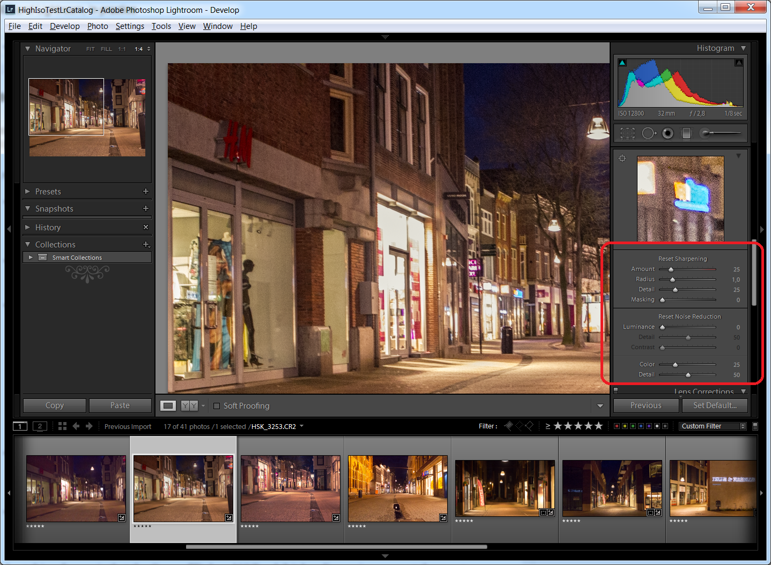This screenshot has width=771, height=565.
Task: Add a new snapshot with plus icon
Action: click(145, 208)
